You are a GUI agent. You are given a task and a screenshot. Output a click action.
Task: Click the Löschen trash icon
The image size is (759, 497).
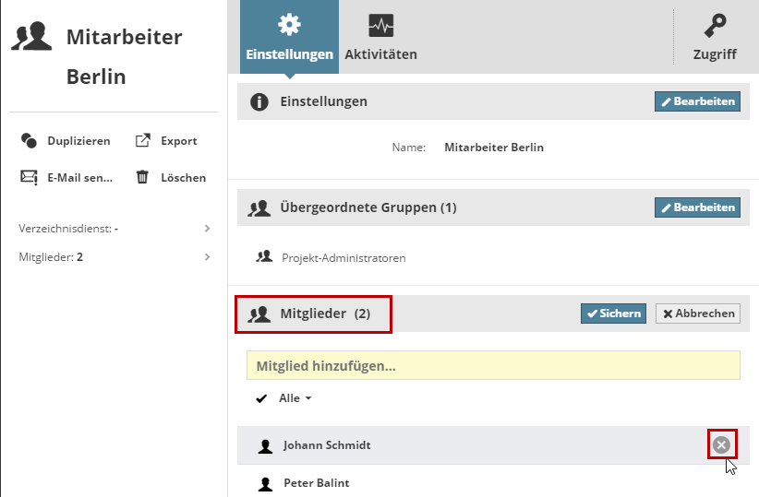click(142, 177)
